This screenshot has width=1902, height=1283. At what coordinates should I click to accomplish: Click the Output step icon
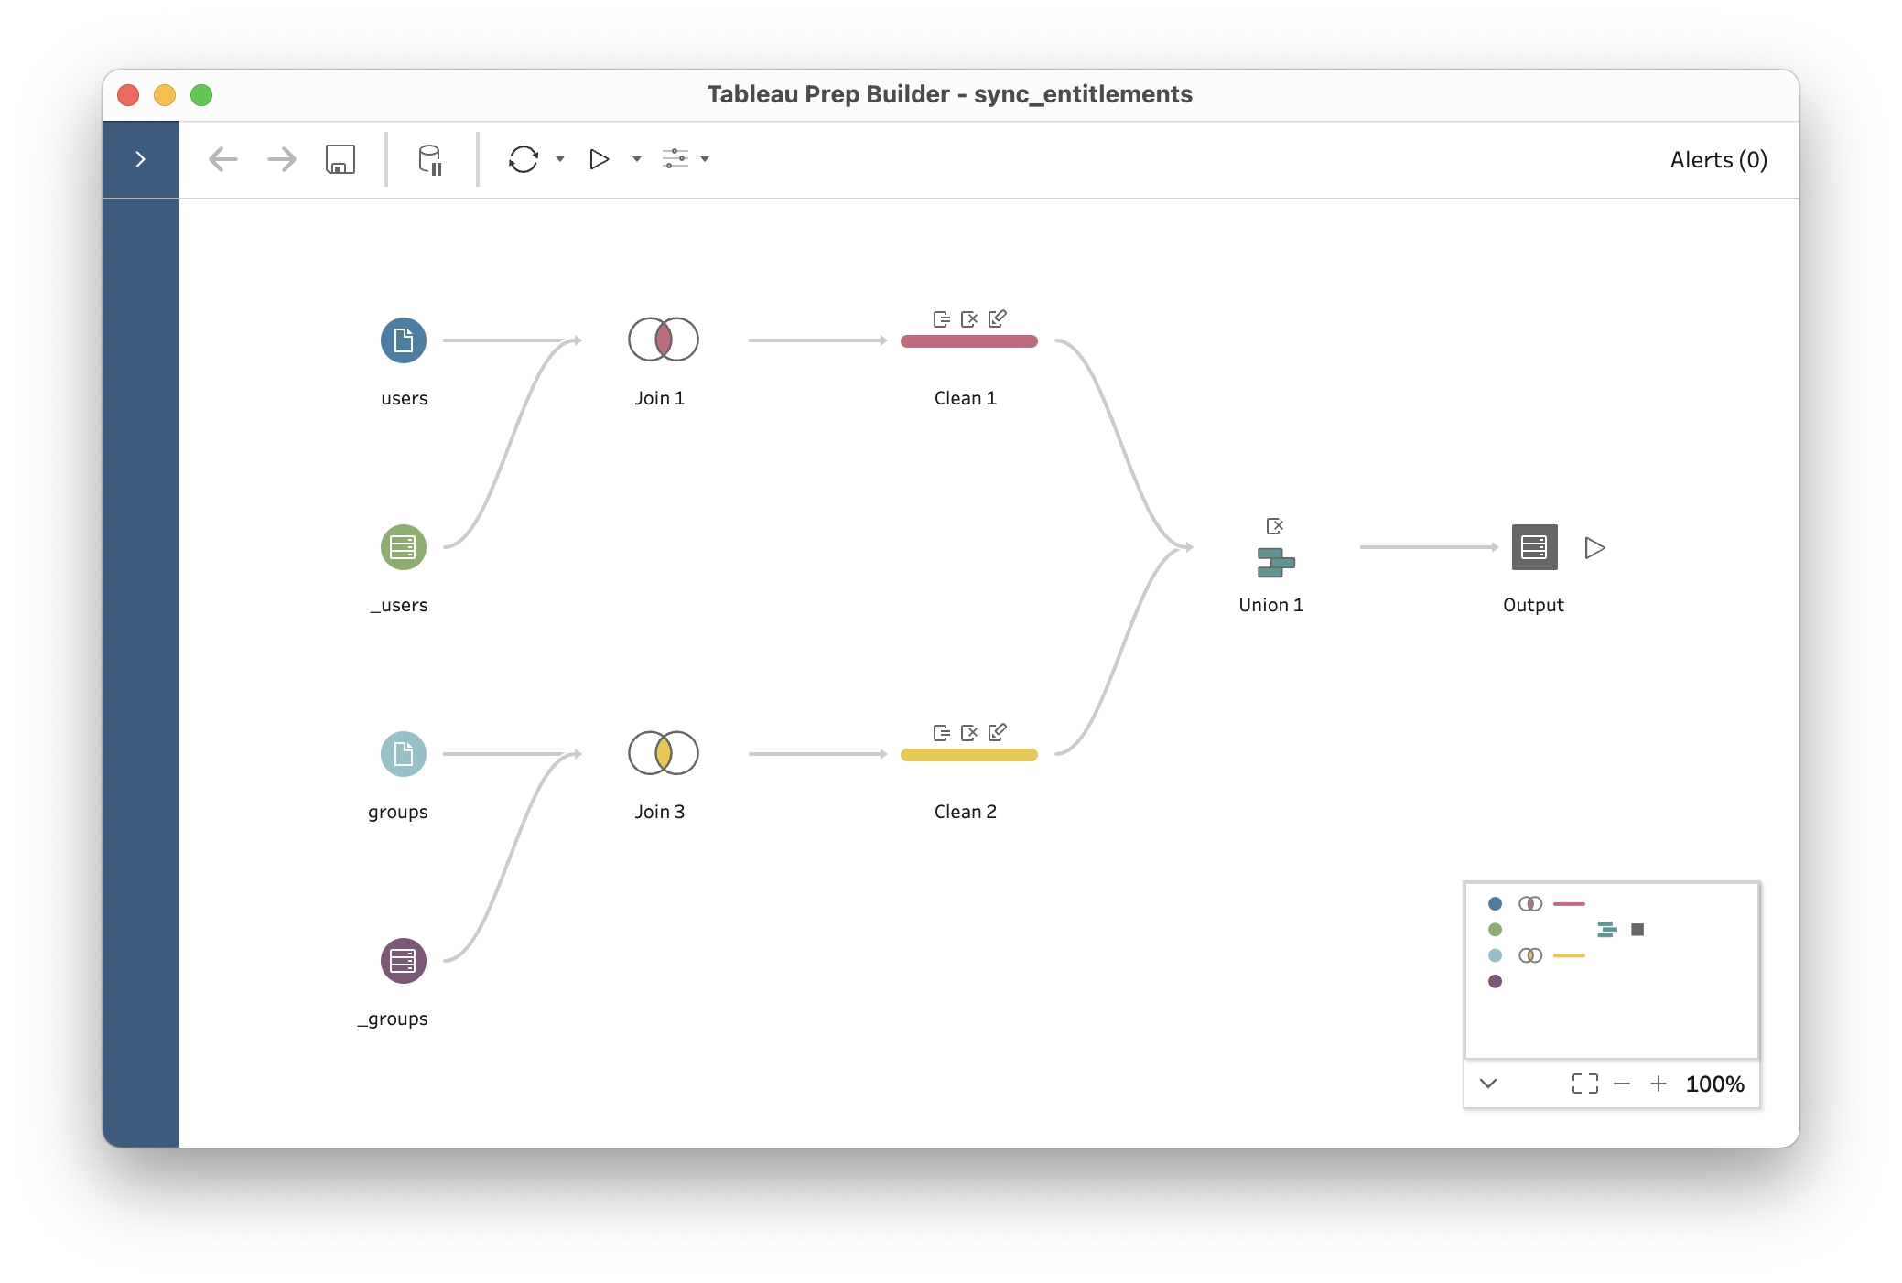click(1534, 547)
